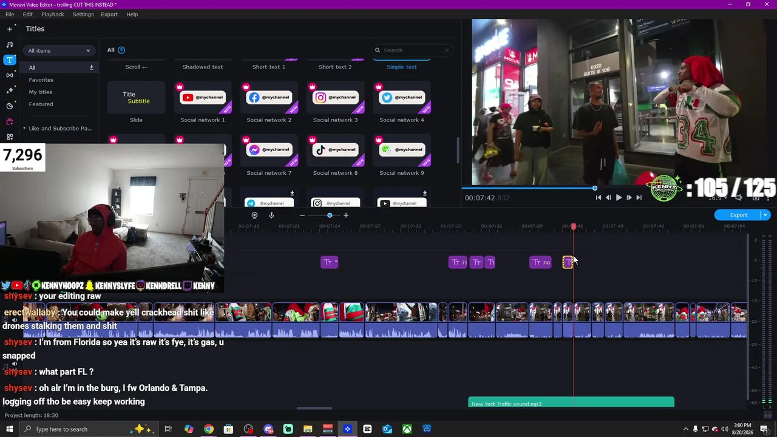Open the More tools grid icon
This screenshot has height=437, width=777.
[x=9, y=137]
